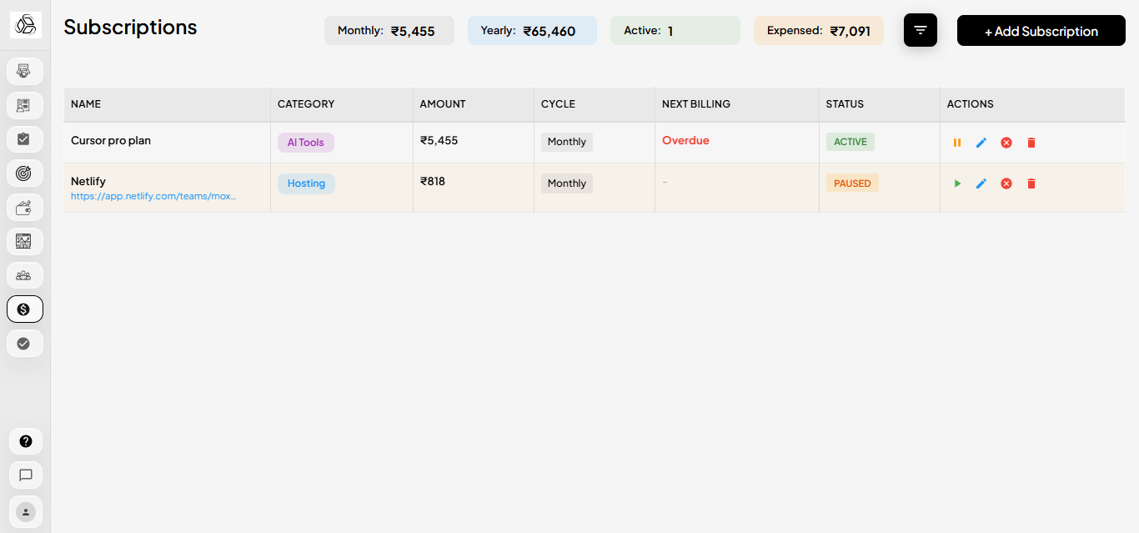This screenshot has width=1139, height=533.
Task: Open the team members icon in the sidebar
Action: (25, 275)
